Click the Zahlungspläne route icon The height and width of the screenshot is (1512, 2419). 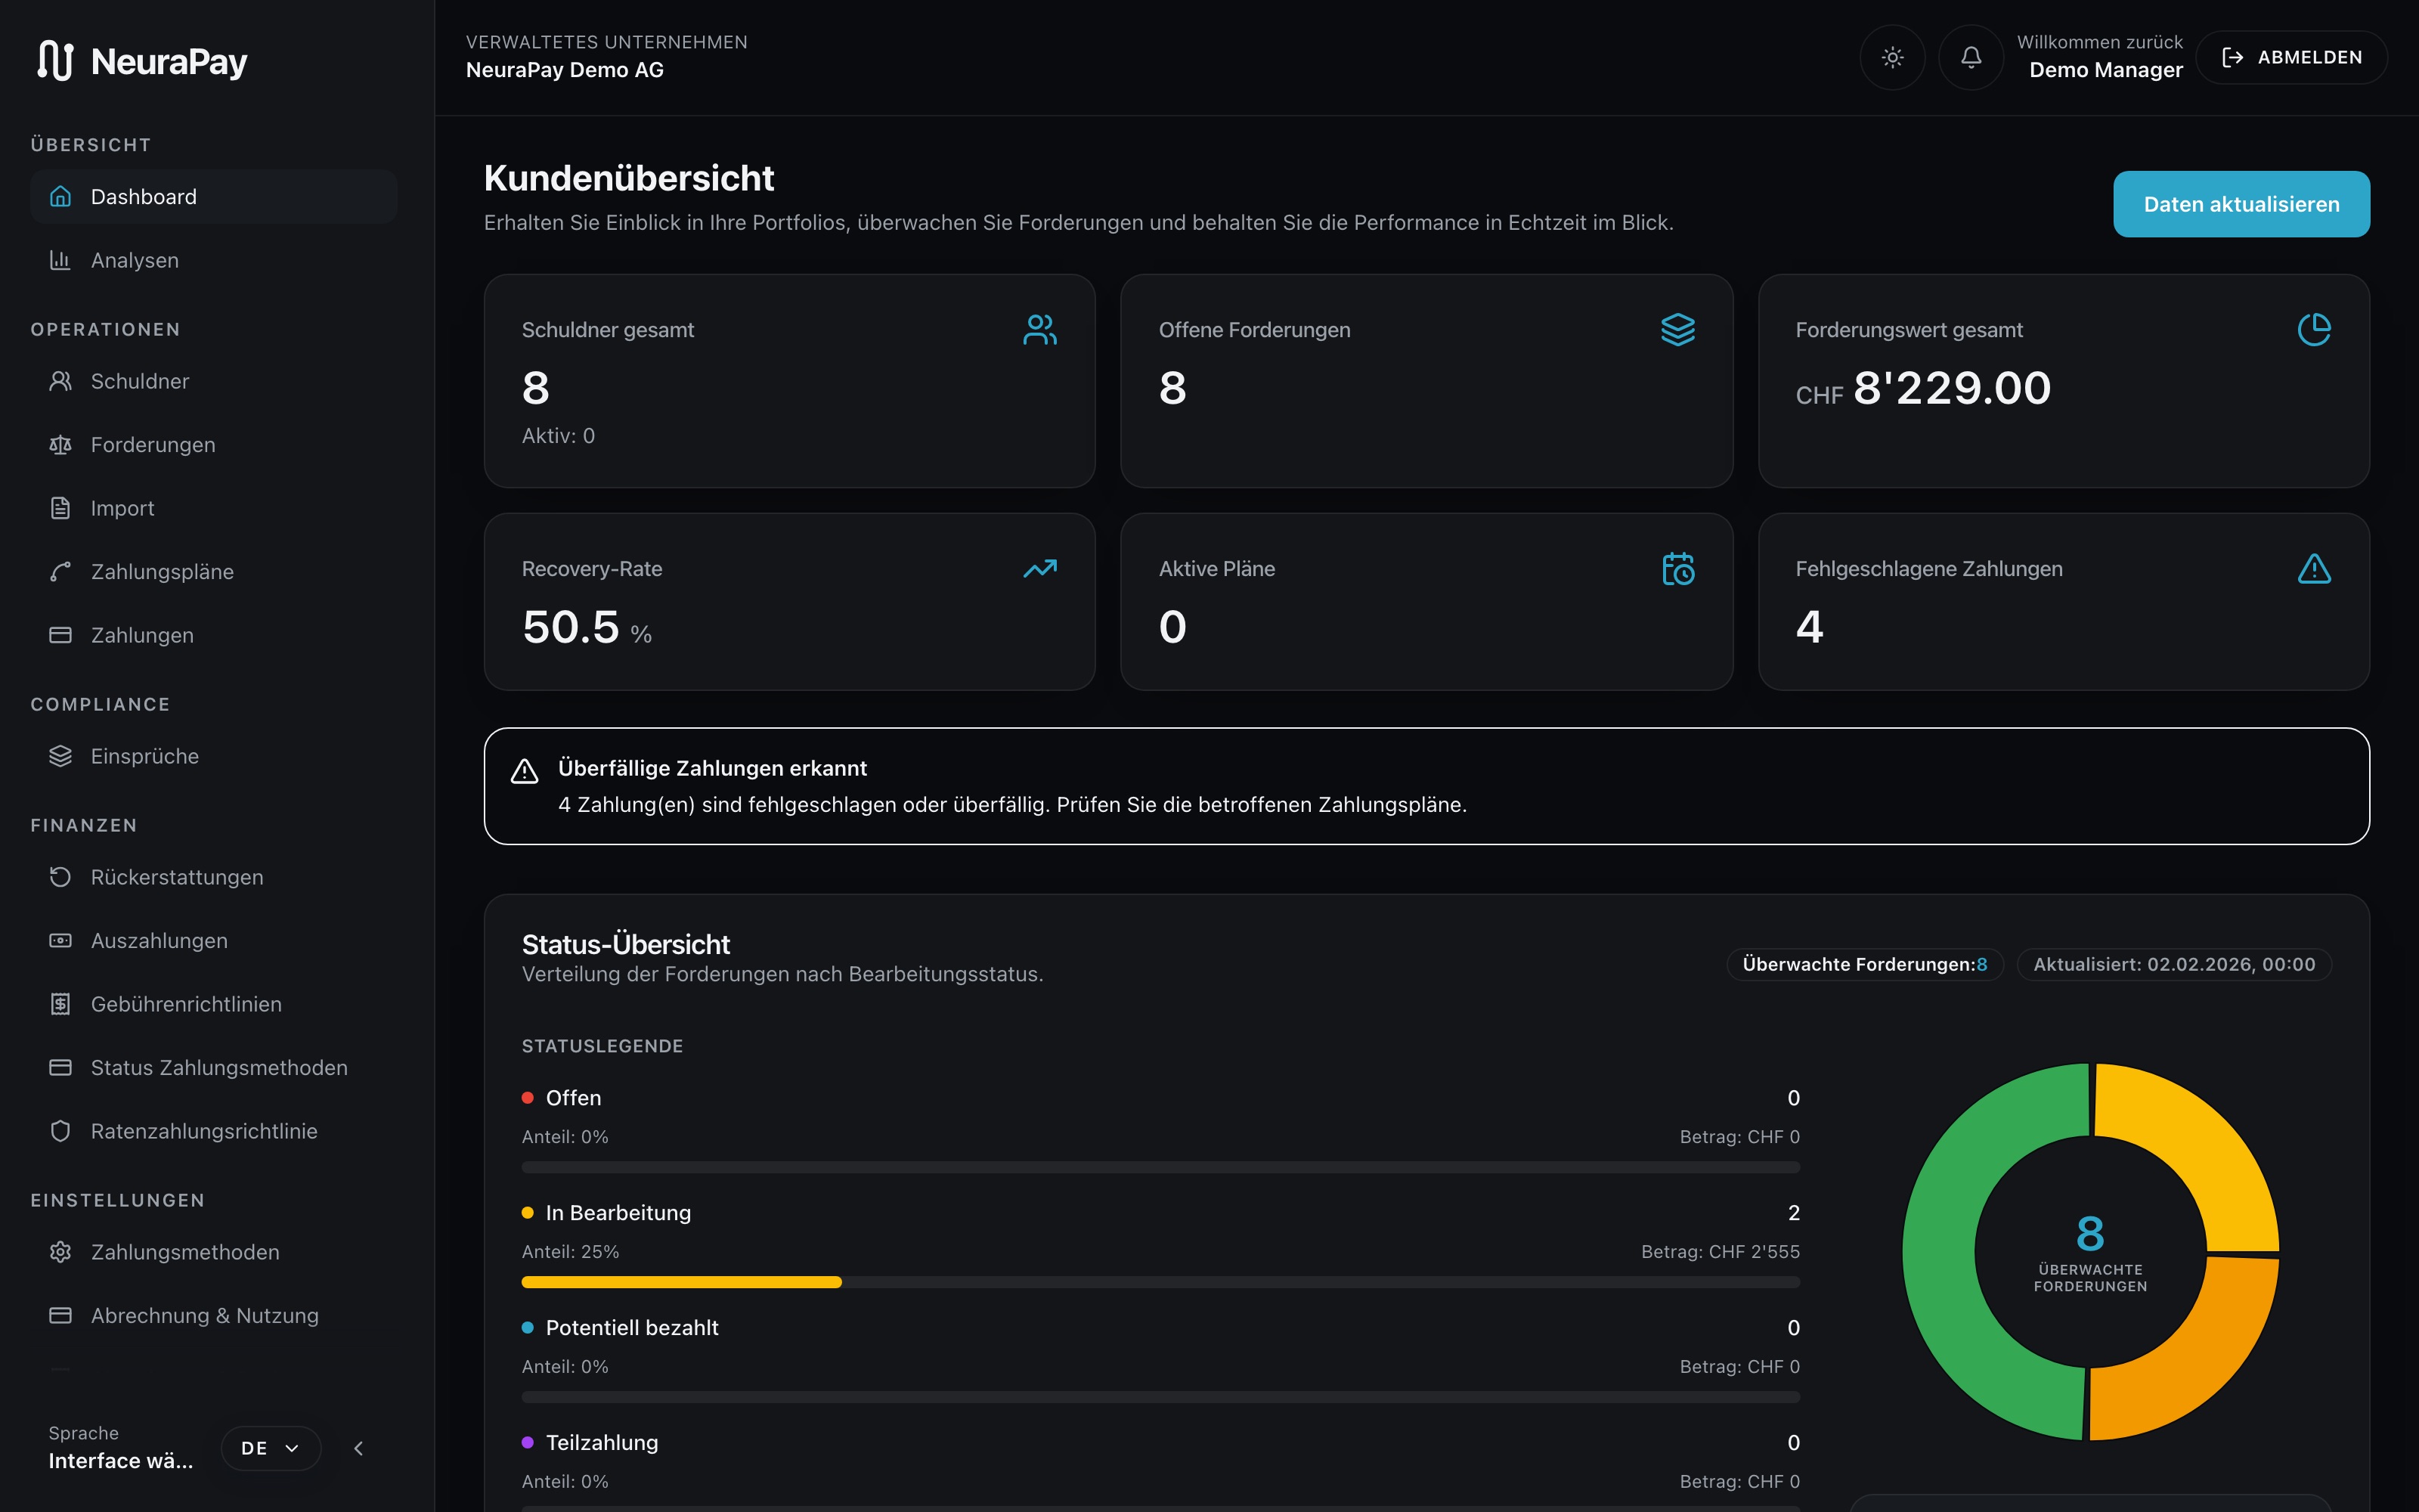pos(61,572)
